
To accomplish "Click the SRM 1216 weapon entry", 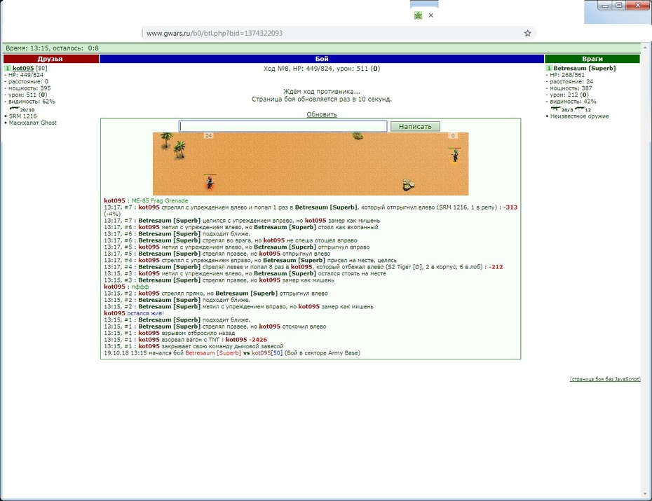I will 22,116.
